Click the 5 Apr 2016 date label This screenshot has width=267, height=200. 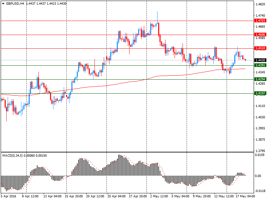(x=8, y=196)
